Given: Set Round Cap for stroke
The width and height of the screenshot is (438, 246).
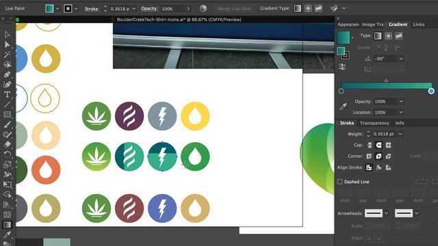Looking at the screenshot, I should click(x=378, y=145).
